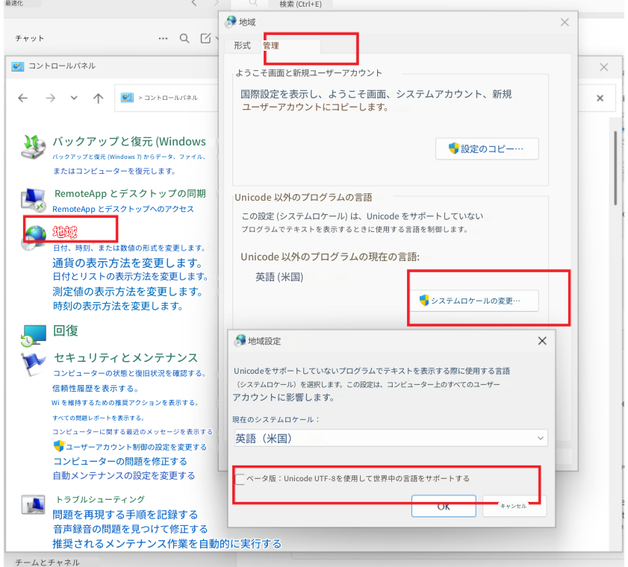Image resolution: width=628 pixels, height=567 pixels.
Task: Click the Control Panel vertical scrollbar
Action: pyautogui.click(x=616, y=168)
